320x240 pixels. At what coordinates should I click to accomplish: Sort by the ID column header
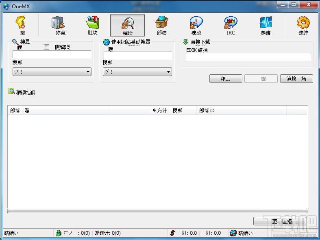pyautogui.click(x=242, y=110)
